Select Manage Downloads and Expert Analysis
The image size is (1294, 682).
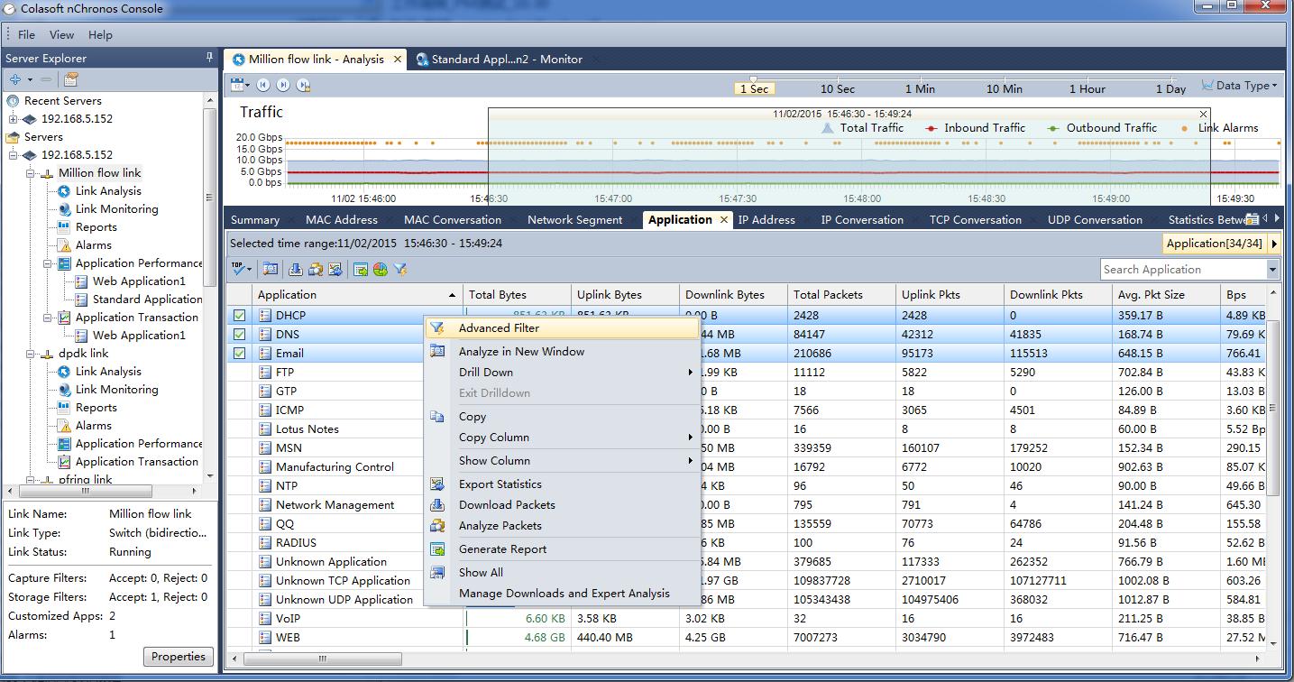563,594
